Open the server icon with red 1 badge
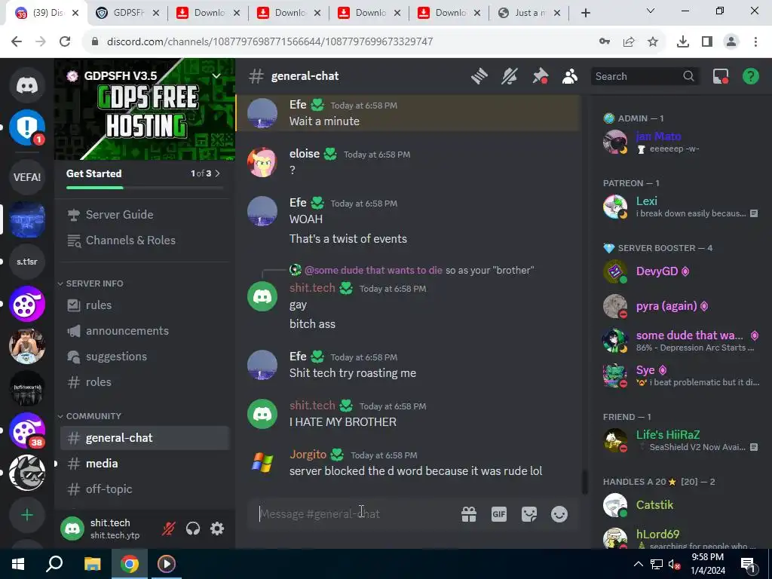The height and width of the screenshot is (579, 772). click(27, 127)
